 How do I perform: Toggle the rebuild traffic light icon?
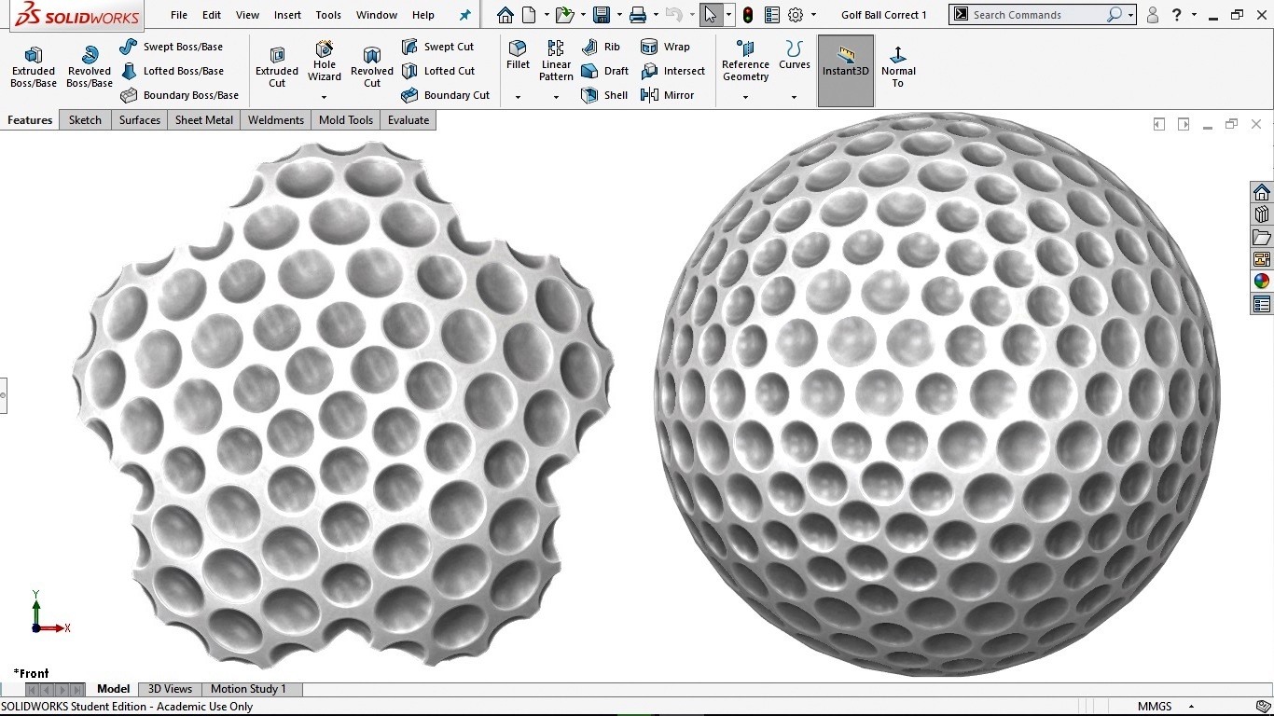pyautogui.click(x=748, y=15)
